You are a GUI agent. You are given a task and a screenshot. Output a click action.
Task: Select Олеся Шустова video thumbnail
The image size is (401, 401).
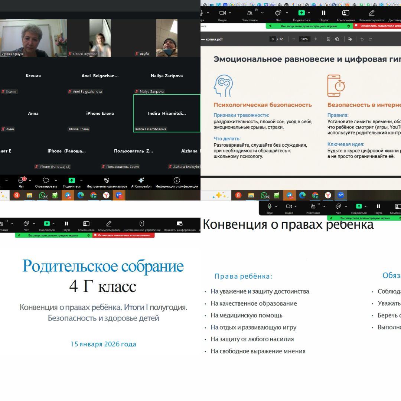tap(100, 38)
